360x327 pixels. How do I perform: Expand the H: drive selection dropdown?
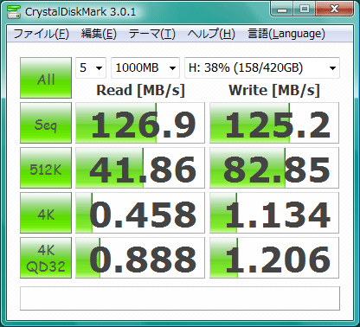pyautogui.click(x=262, y=67)
